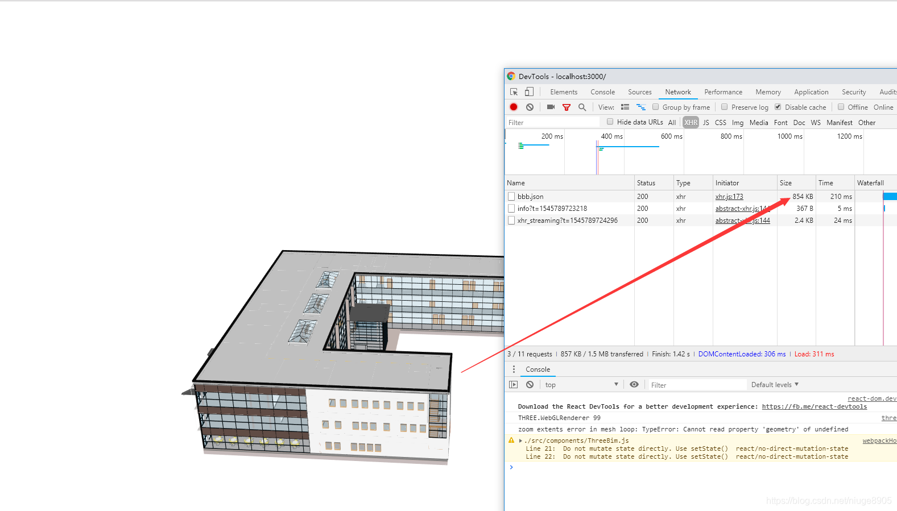Image resolution: width=897 pixels, height=511 pixels.
Task: Focus the console Filter input field
Action: tap(697, 385)
